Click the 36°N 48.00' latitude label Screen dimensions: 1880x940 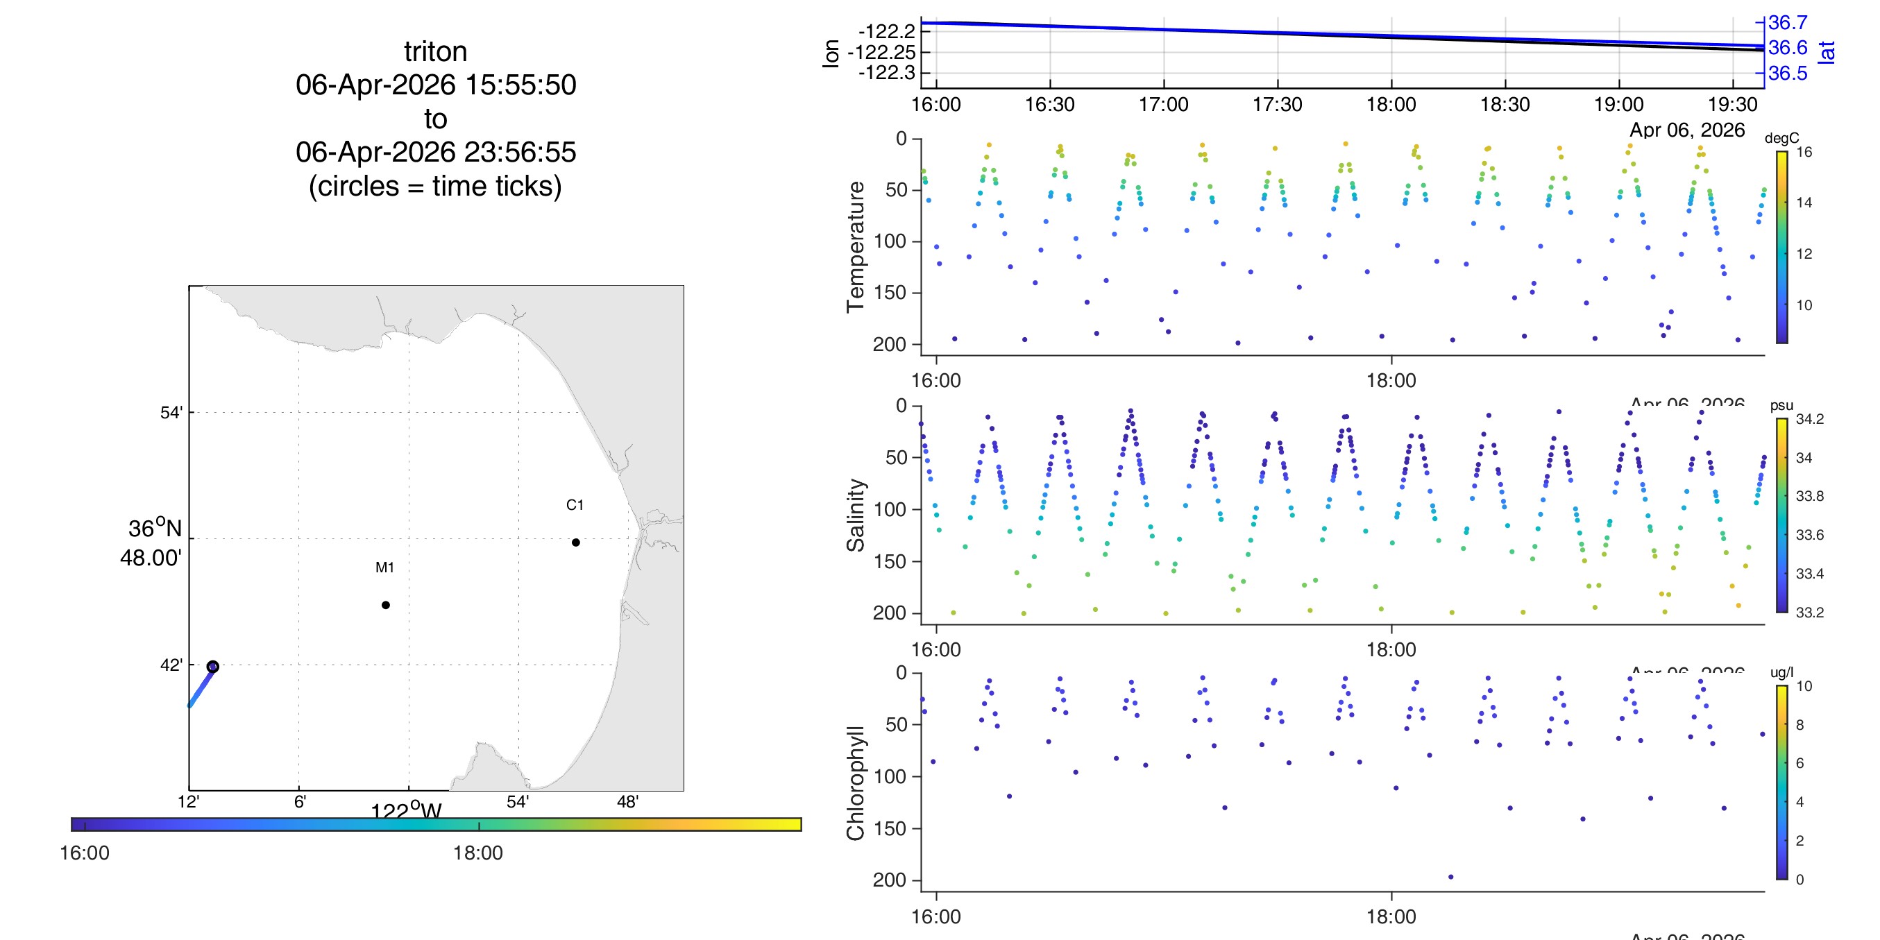152,542
